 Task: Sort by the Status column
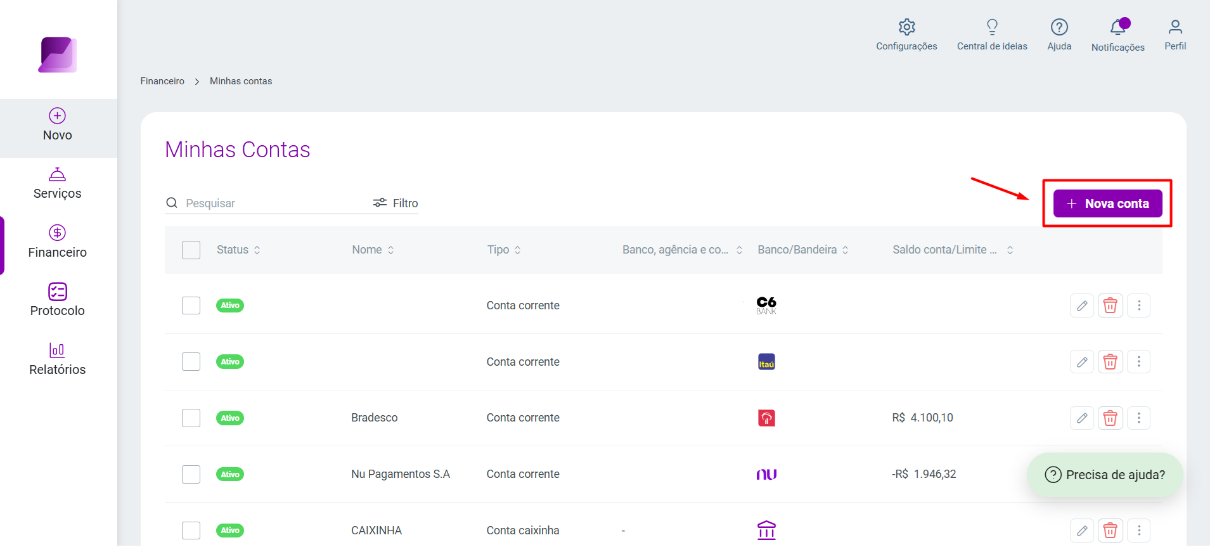[238, 250]
